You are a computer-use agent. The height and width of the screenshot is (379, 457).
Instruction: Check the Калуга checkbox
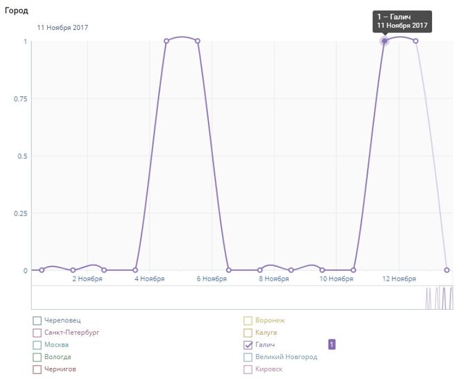pos(248,333)
